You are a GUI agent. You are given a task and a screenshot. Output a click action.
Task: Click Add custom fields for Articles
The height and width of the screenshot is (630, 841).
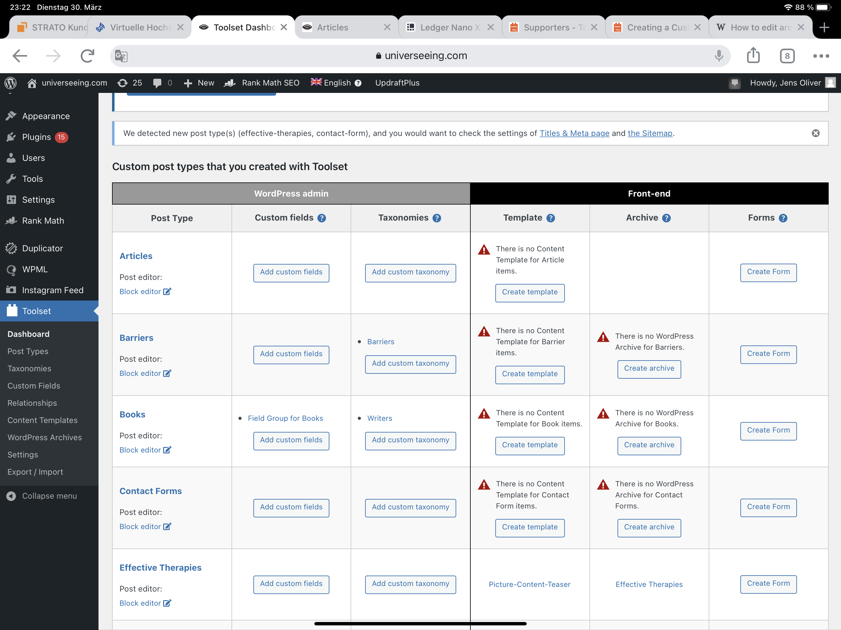point(291,273)
